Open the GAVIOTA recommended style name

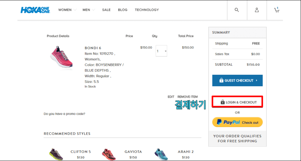click(133, 152)
